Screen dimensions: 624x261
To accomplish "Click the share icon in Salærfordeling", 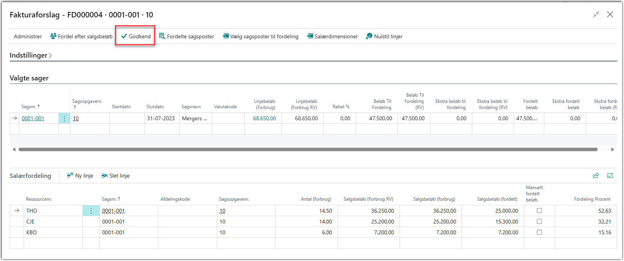I will tap(596, 176).
